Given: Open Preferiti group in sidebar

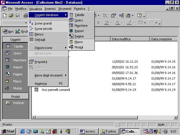Looking at the screenshot, I should pyautogui.click(x=15, y=103).
